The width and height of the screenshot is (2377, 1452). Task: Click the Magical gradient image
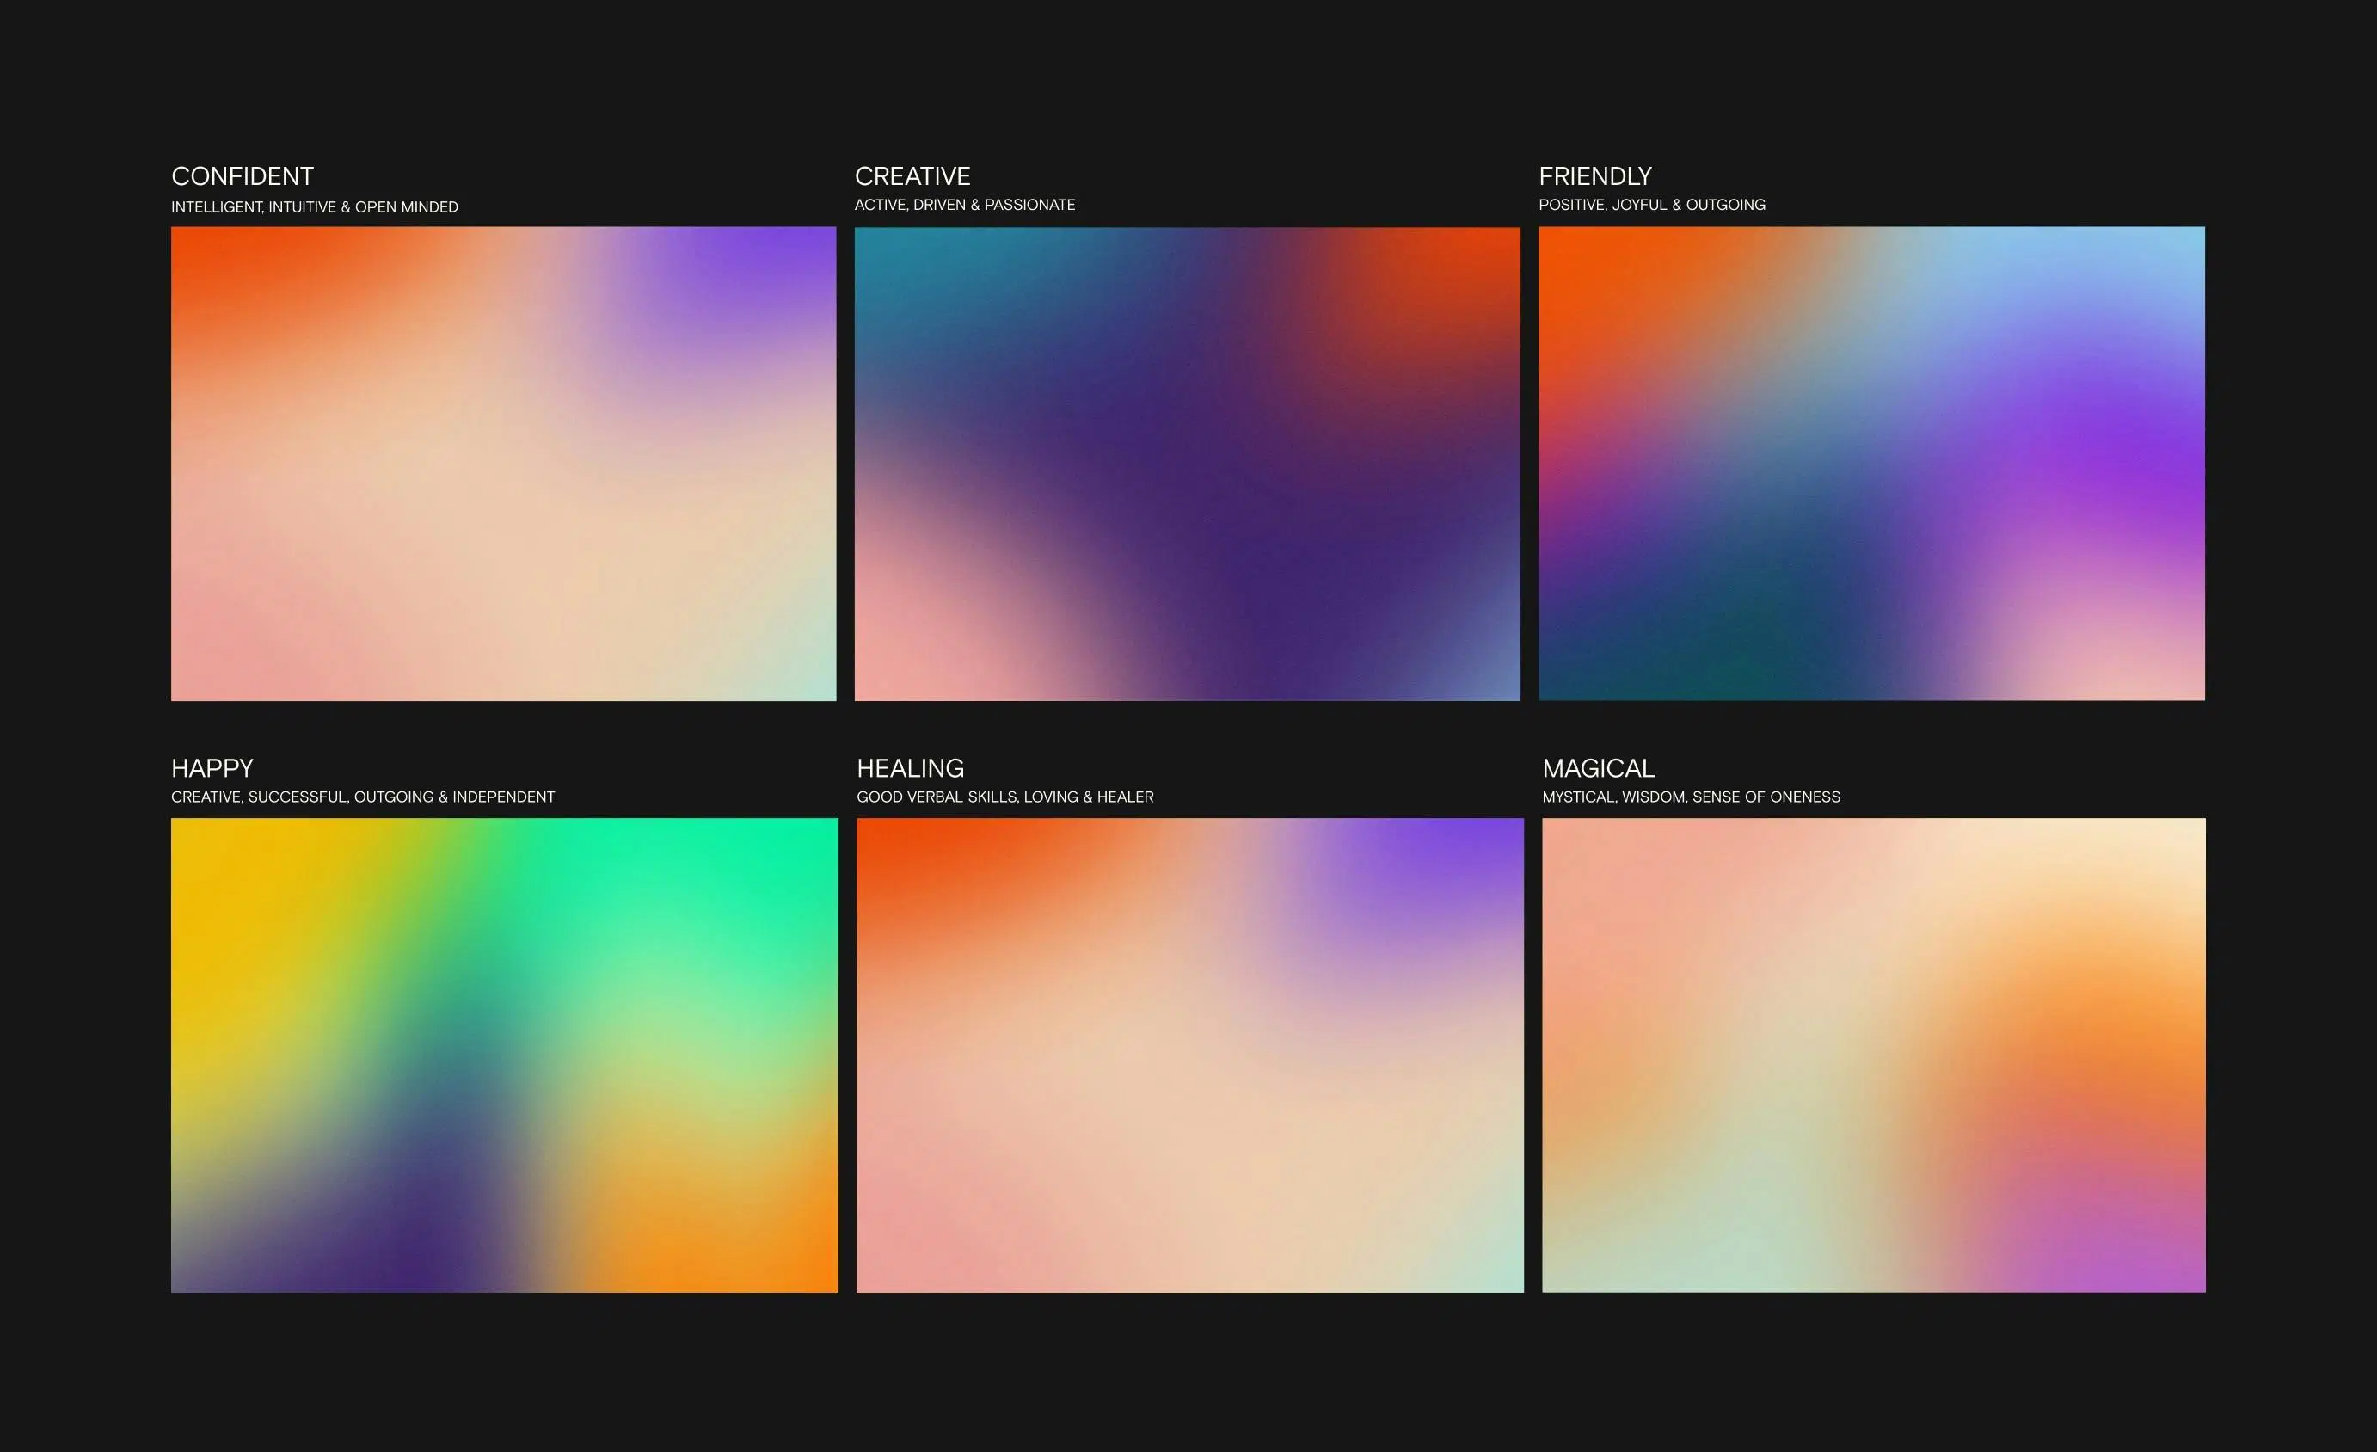pyautogui.click(x=1873, y=1055)
